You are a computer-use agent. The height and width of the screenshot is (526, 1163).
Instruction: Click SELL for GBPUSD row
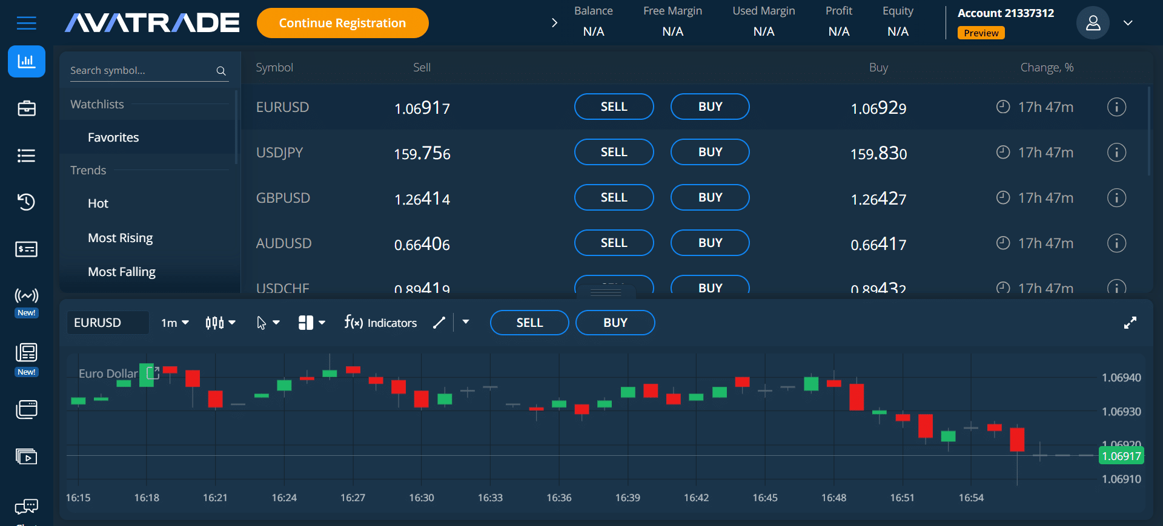click(x=614, y=197)
